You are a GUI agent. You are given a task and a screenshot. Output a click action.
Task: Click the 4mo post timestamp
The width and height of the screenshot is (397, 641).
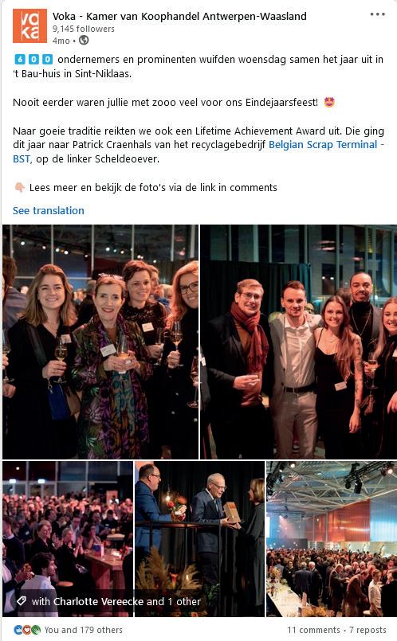(61, 41)
